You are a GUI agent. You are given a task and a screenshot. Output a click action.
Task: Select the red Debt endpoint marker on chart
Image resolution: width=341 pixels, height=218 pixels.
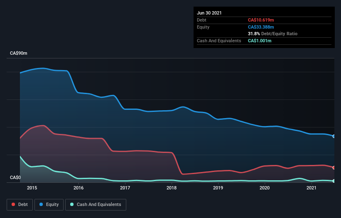(334, 168)
